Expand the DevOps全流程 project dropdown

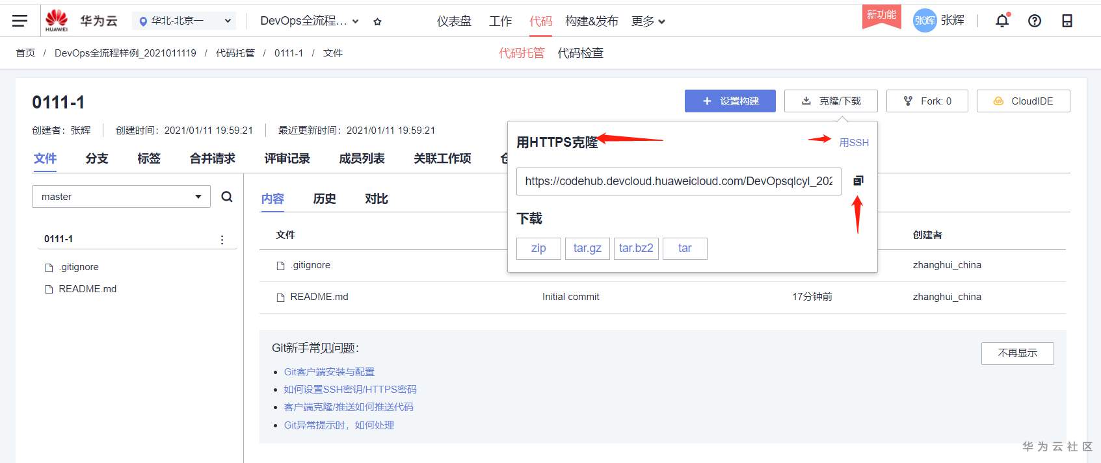310,21
